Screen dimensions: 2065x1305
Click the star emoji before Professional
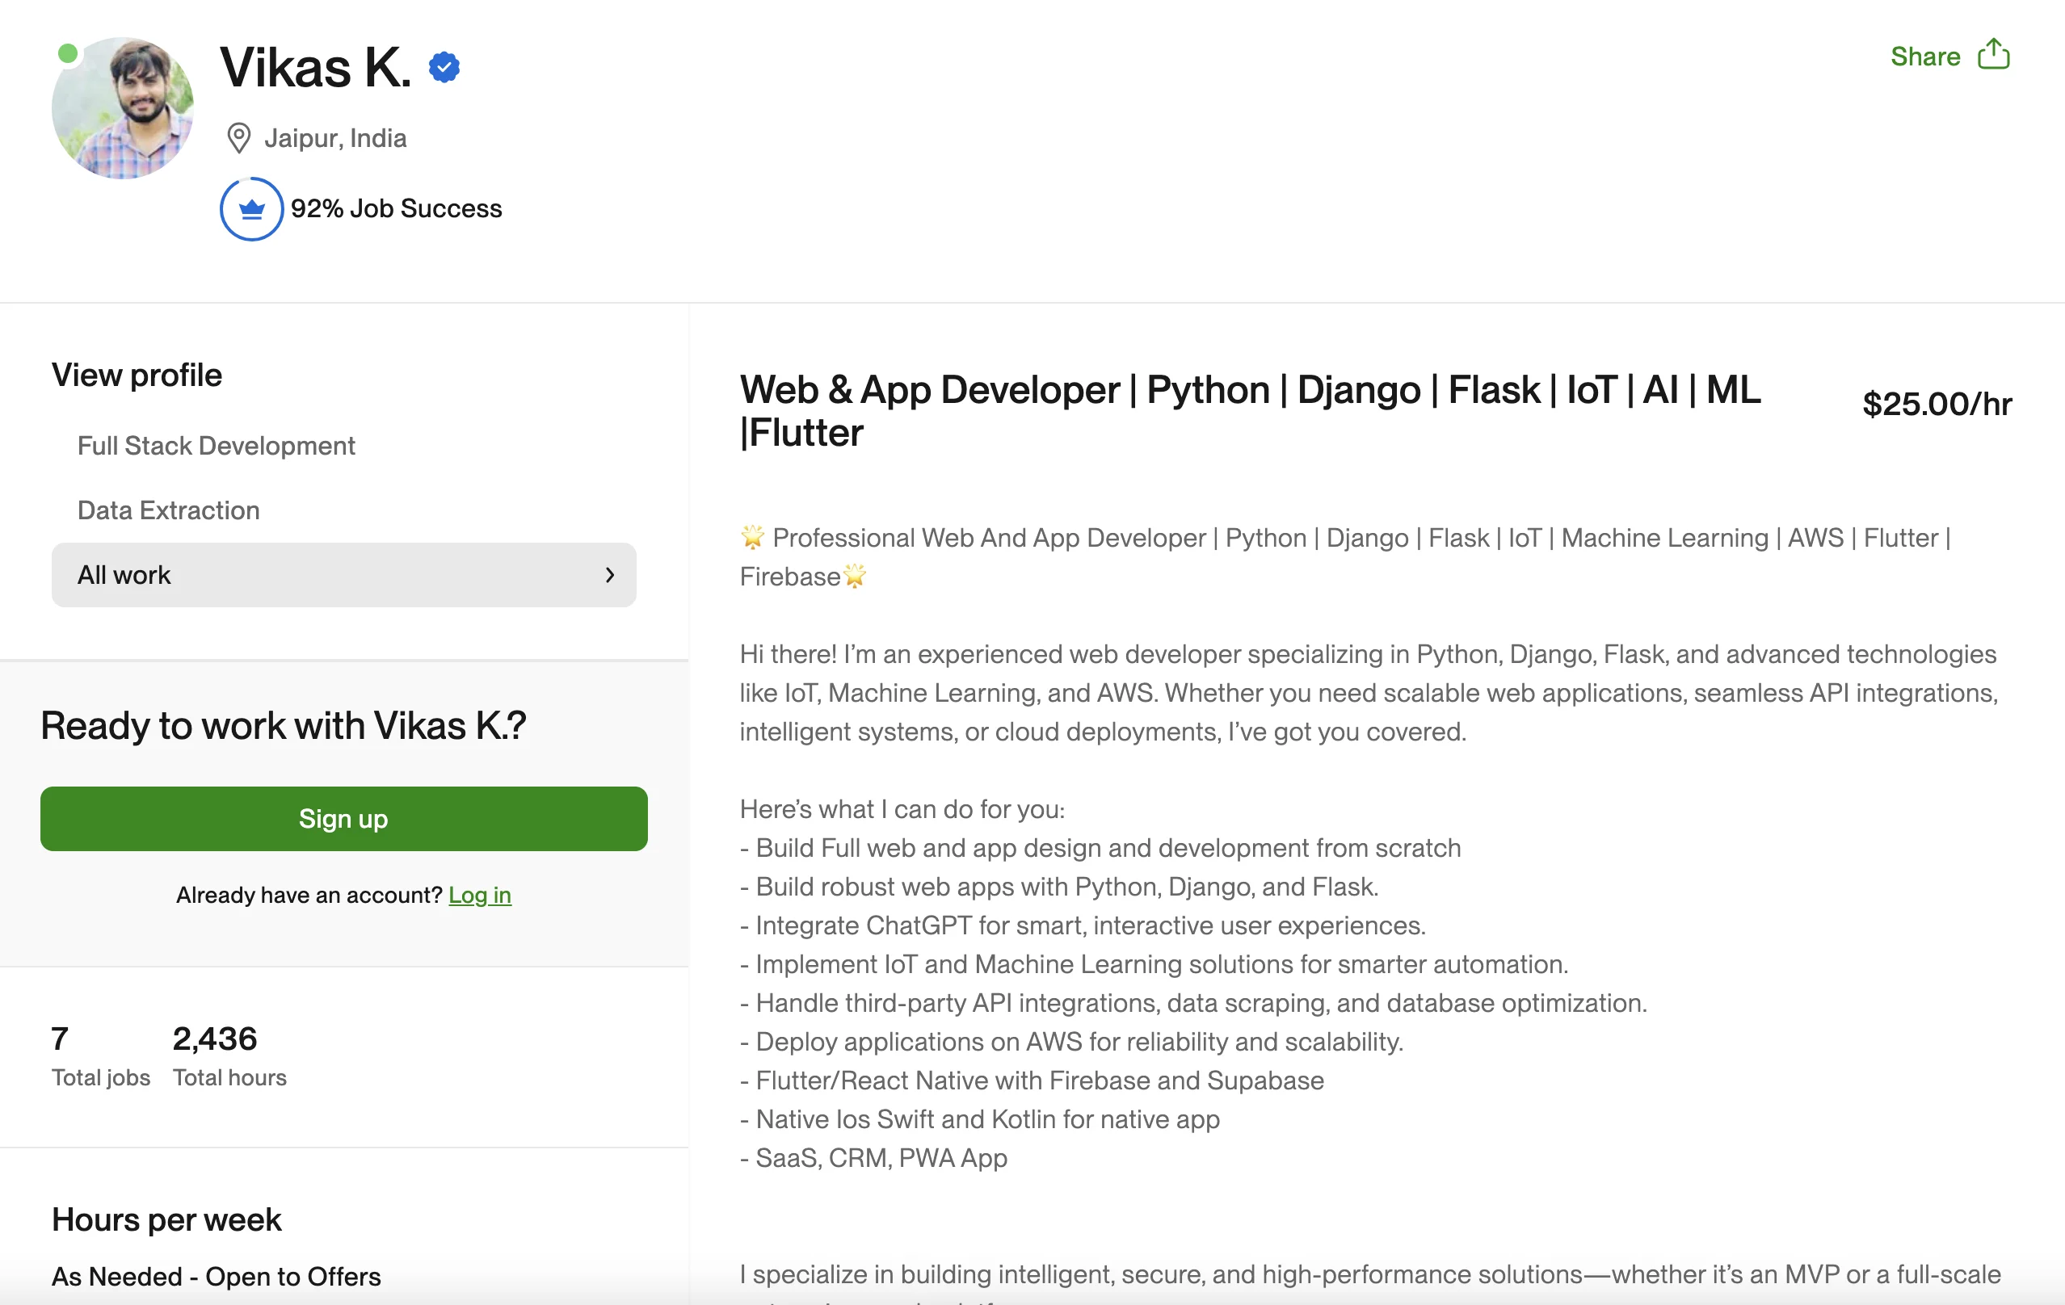pos(752,538)
